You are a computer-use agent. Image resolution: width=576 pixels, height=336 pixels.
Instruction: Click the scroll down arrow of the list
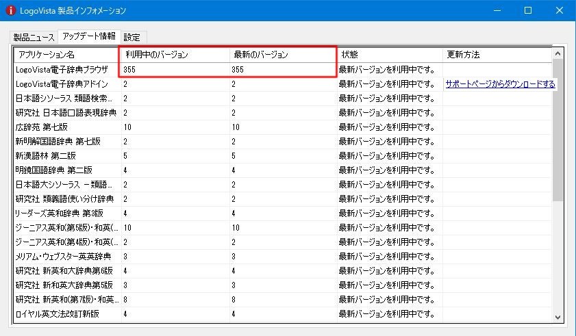click(558, 318)
